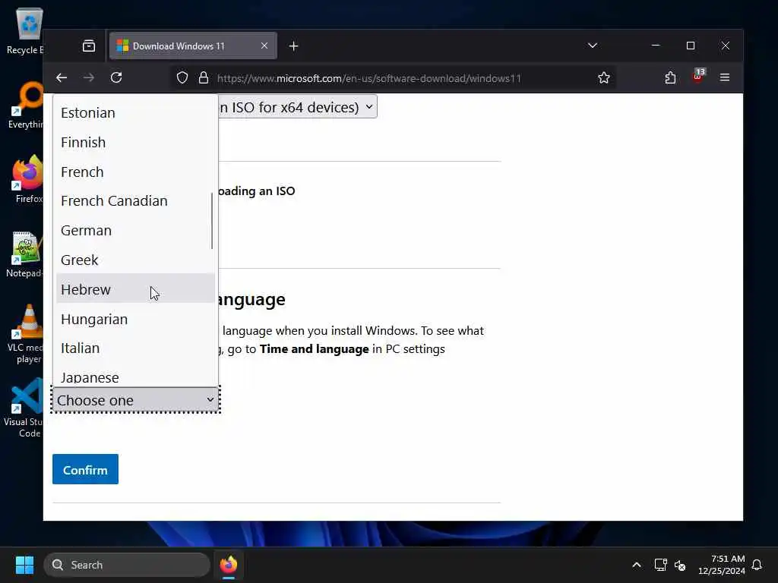Click the language list scrollbar thumb
Viewport: 778px width, 583px height.
point(212,221)
